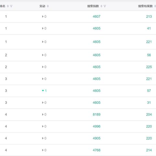Click 4605 in the row with 31 results
156x156 pixels.
pyautogui.click(x=97, y=103)
